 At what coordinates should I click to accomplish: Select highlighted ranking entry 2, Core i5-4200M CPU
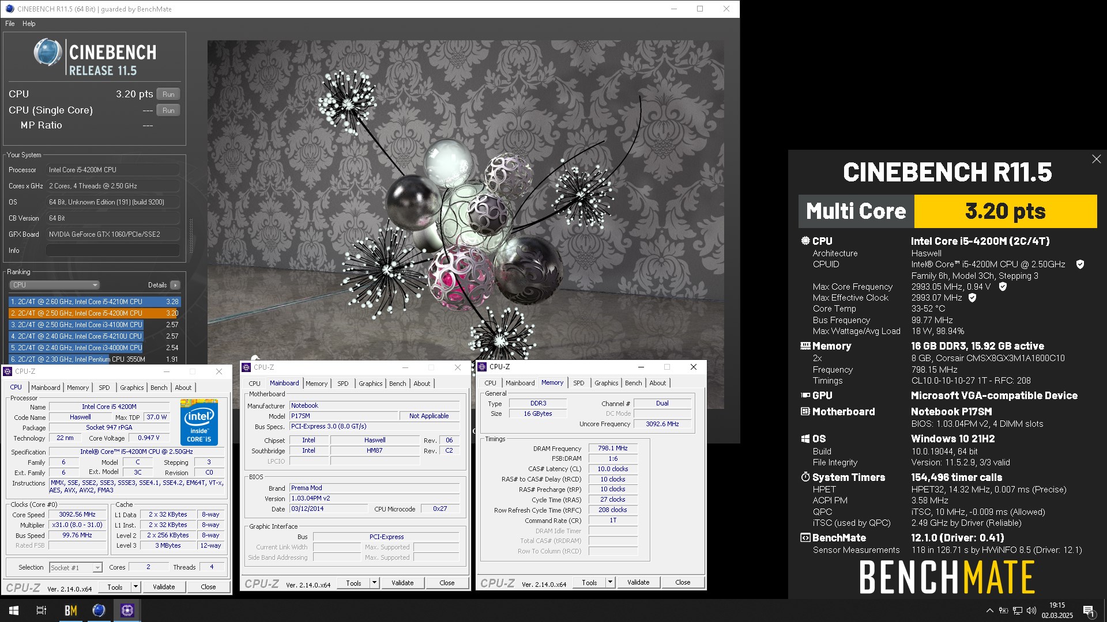[95, 313]
